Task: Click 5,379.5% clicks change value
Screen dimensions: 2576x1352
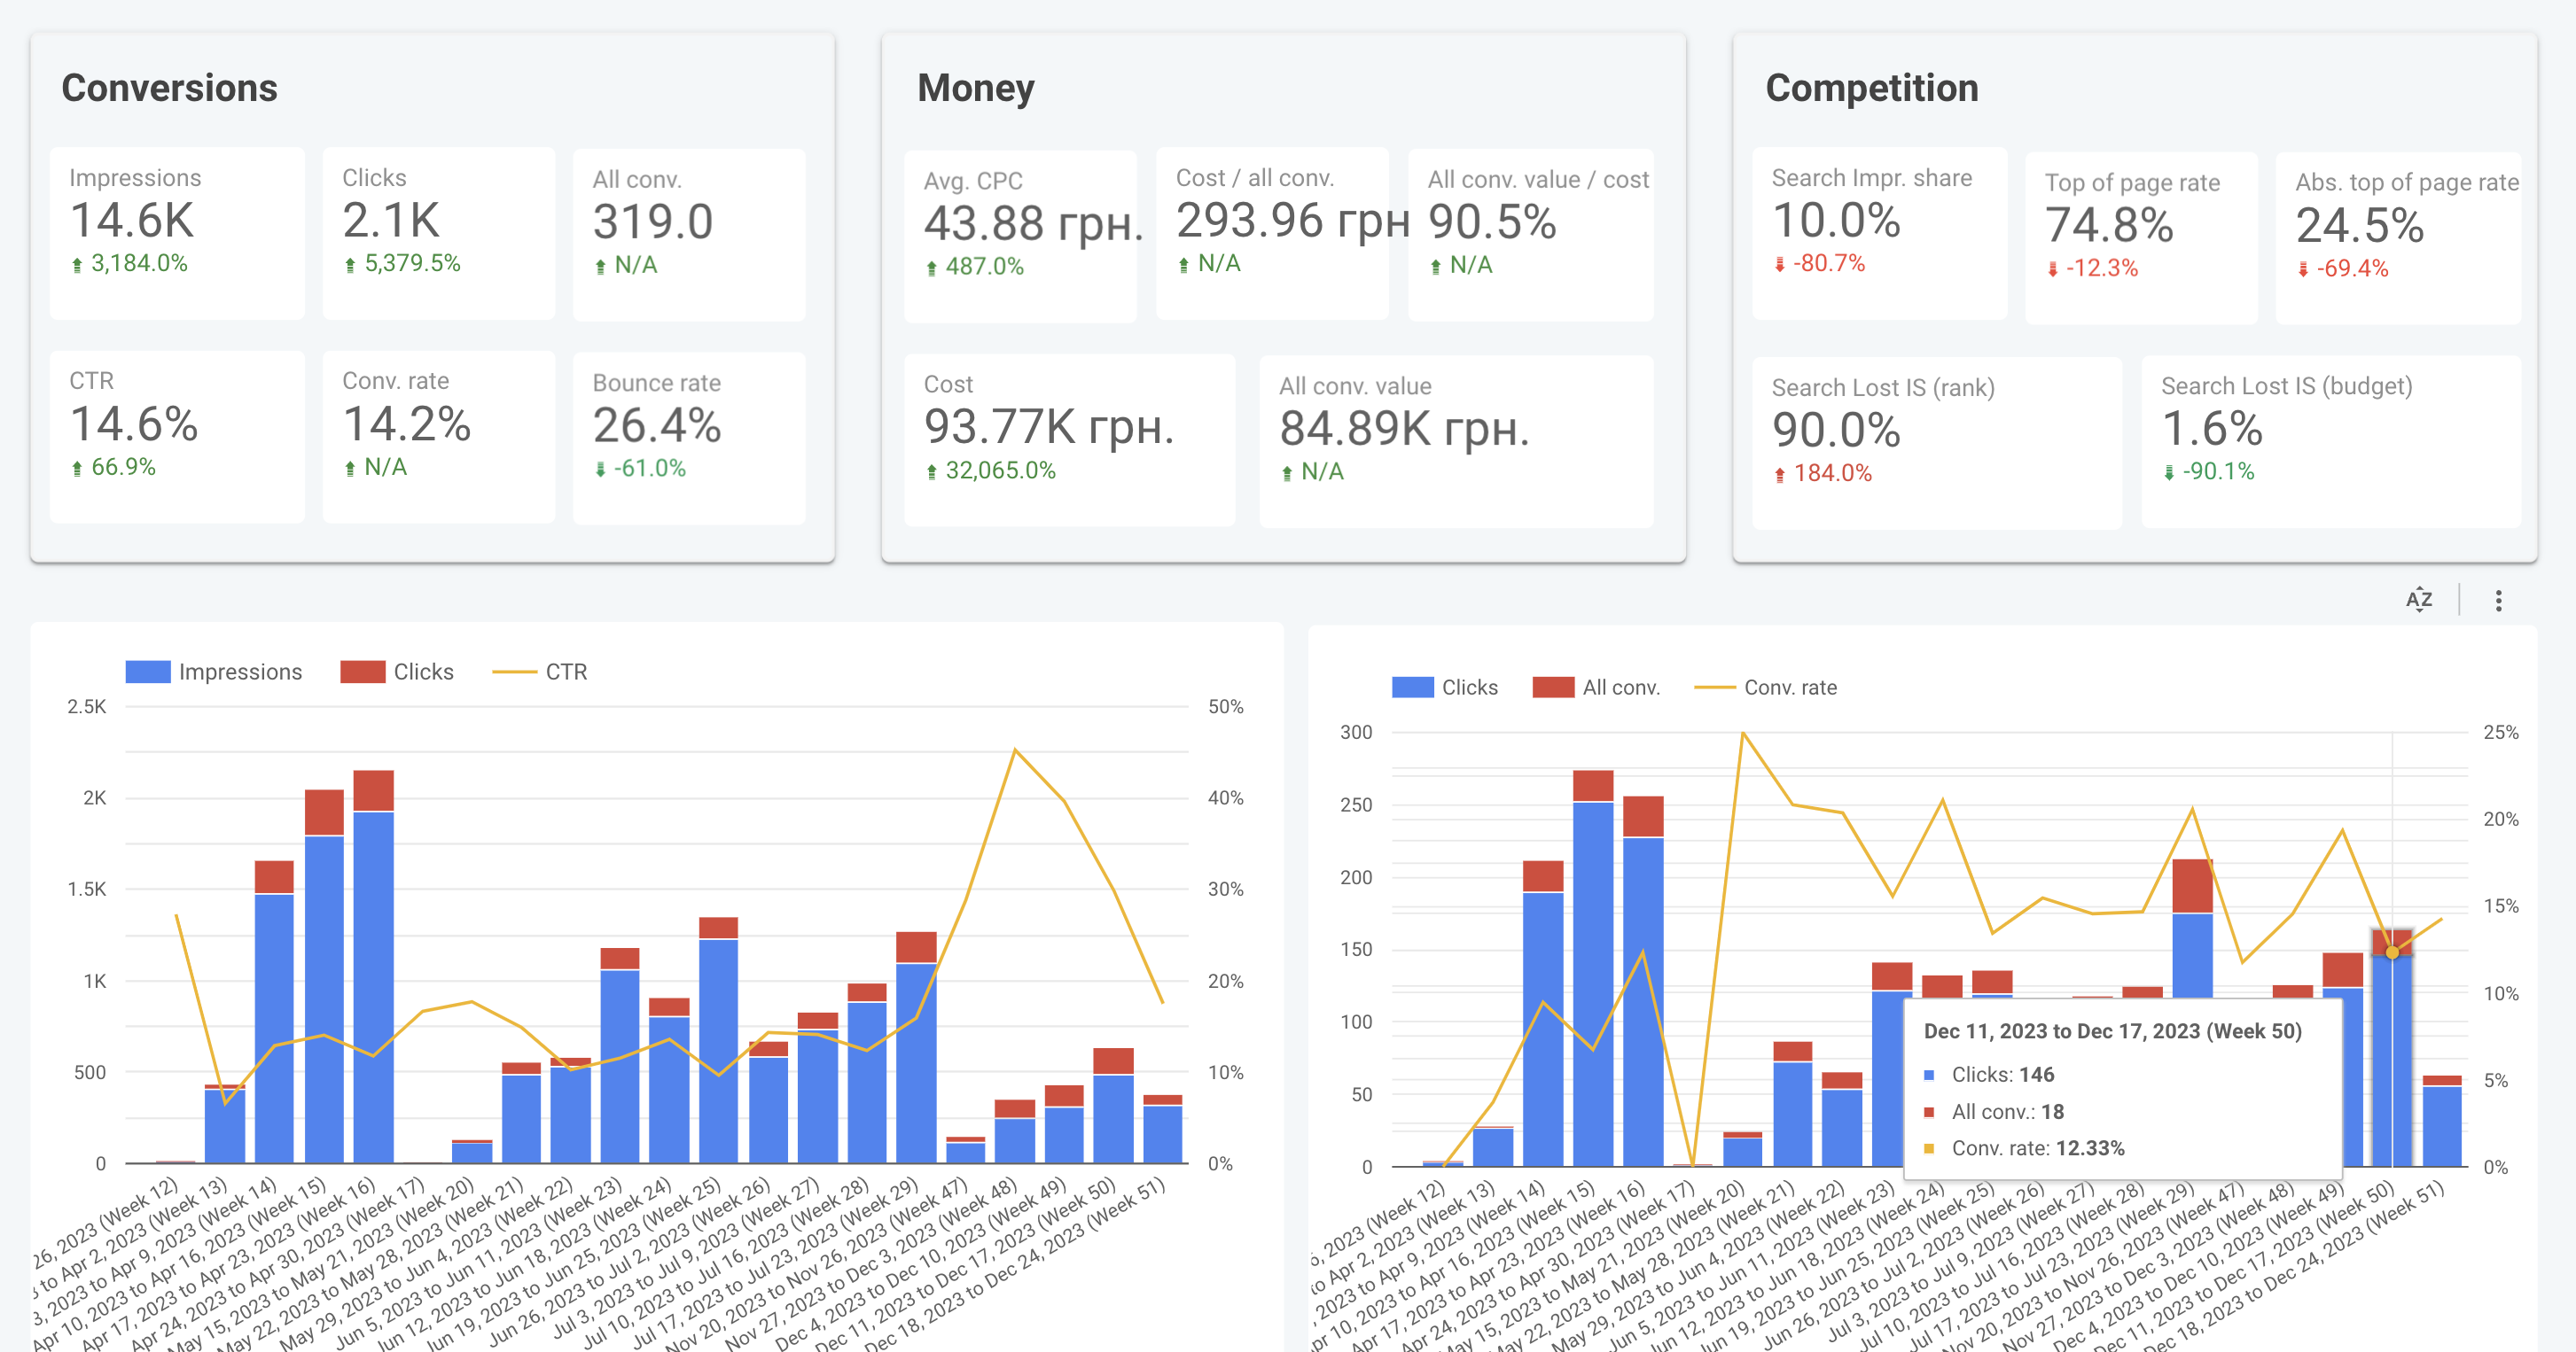Action: [x=412, y=264]
